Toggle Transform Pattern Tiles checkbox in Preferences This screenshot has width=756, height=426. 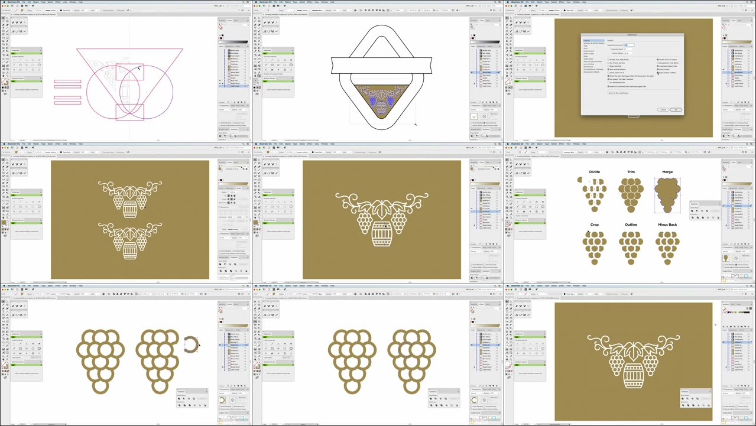pos(658,66)
